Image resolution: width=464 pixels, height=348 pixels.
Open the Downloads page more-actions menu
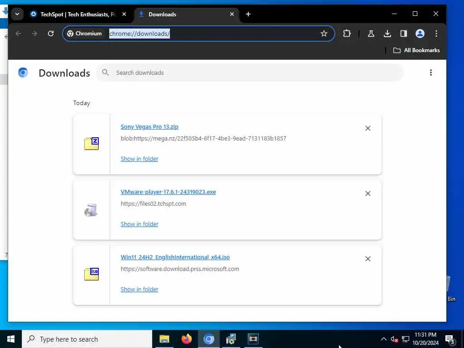[431, 72]
